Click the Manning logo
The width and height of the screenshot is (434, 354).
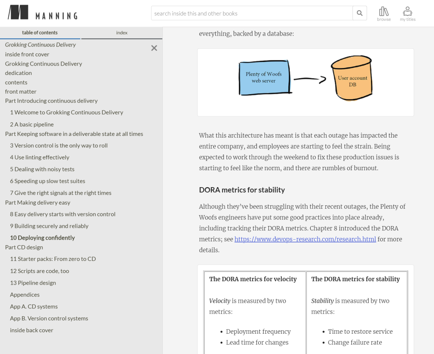(42, 13)
